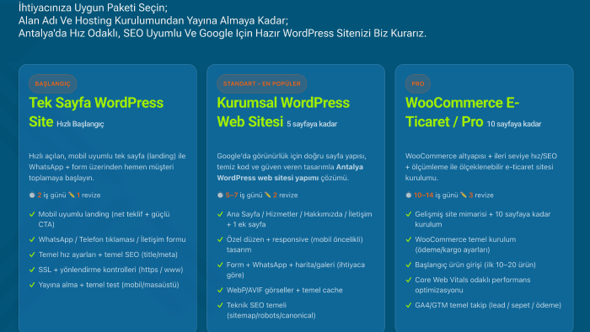Click checkmark next to WooCommerce temel kurulum

click(408, 239)
